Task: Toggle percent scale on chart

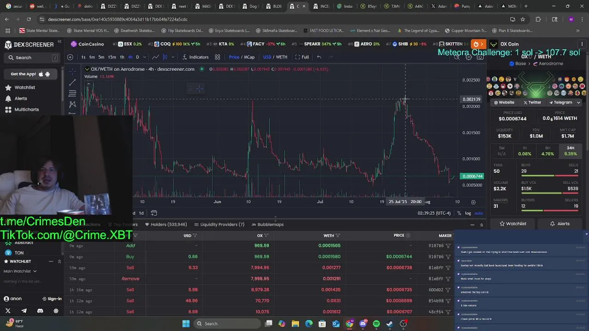Action: tap(459, 213)
